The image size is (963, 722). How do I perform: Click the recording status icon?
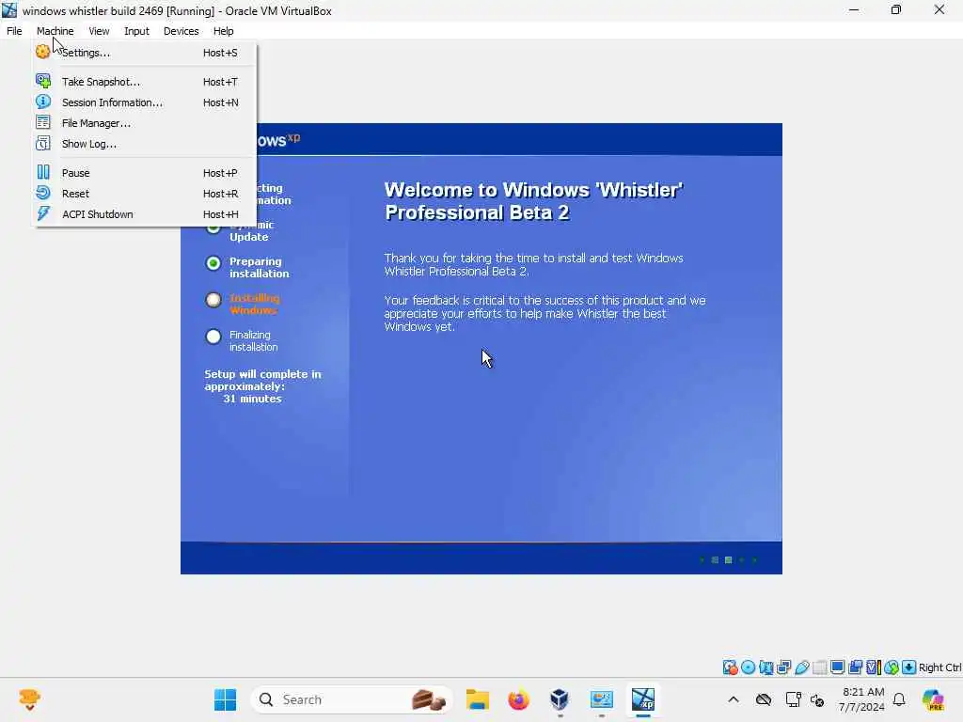point(855,667)
